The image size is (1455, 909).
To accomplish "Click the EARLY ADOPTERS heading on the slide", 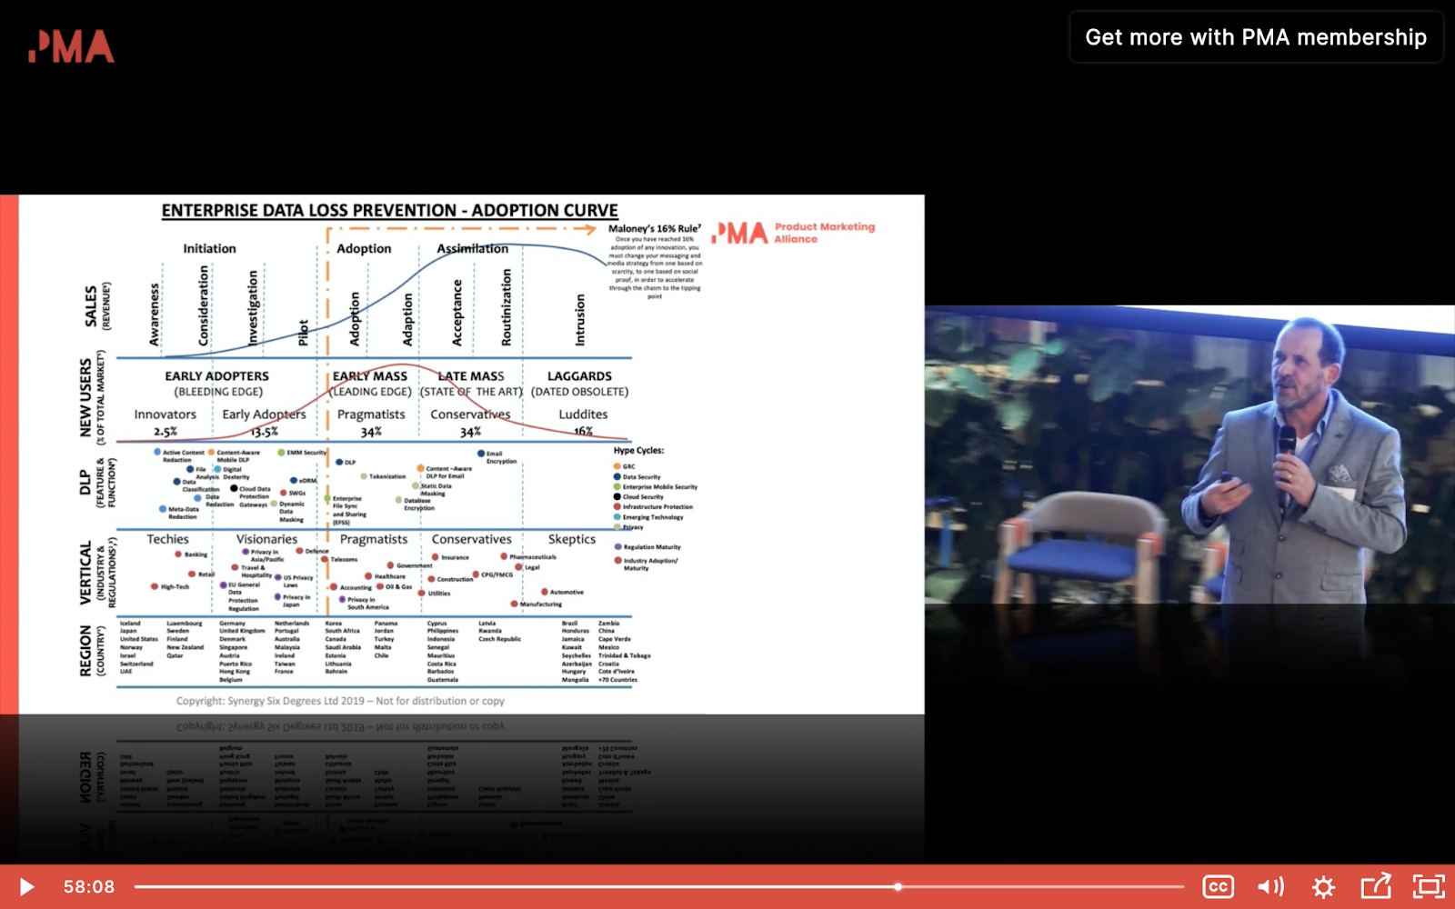I will [x=216, y=375].
